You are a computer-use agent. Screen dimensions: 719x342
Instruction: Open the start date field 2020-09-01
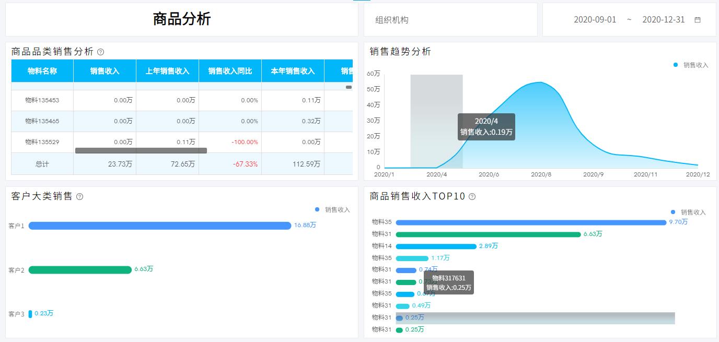(595, 19)
